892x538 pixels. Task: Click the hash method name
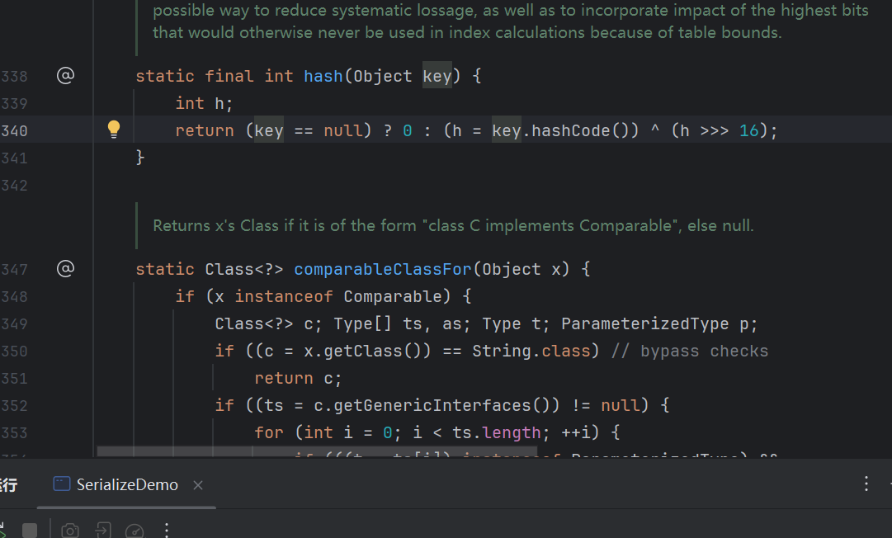pos(323,76)
